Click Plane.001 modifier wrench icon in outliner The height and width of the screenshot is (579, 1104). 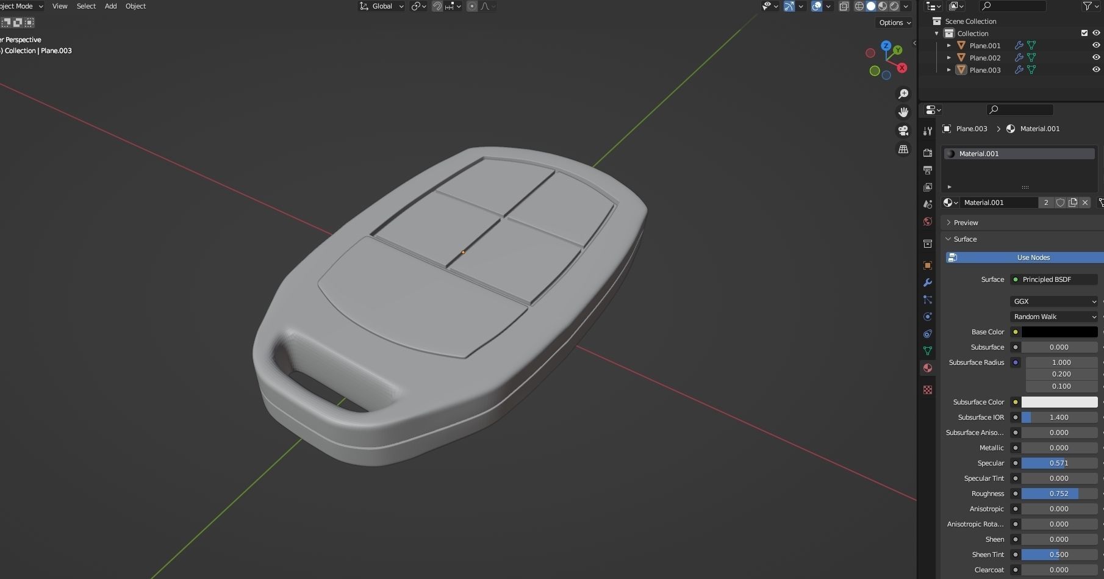1019,45
